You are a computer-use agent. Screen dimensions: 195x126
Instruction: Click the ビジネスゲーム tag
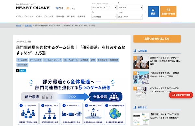coord(71,60)
